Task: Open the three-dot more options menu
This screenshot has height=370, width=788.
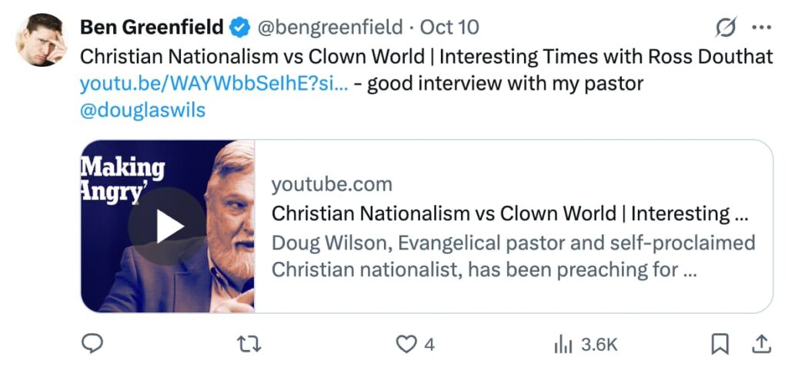Action: pos(761,28)
